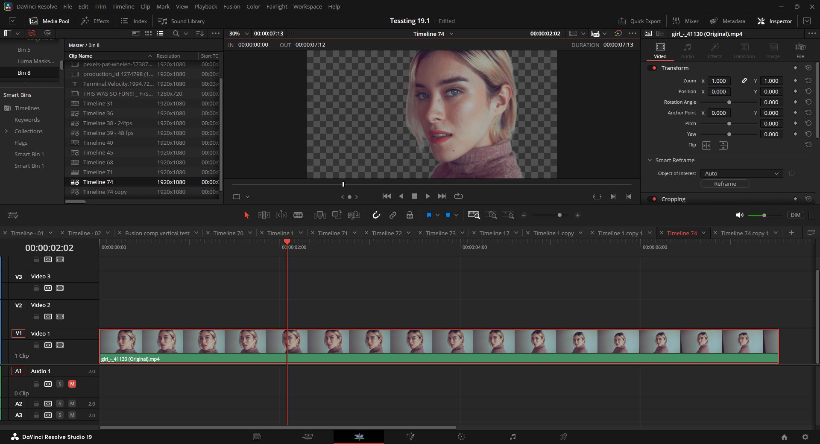Open the Quick Export button
Viewport: 820px width, 444px height.
tap(639, 21)
